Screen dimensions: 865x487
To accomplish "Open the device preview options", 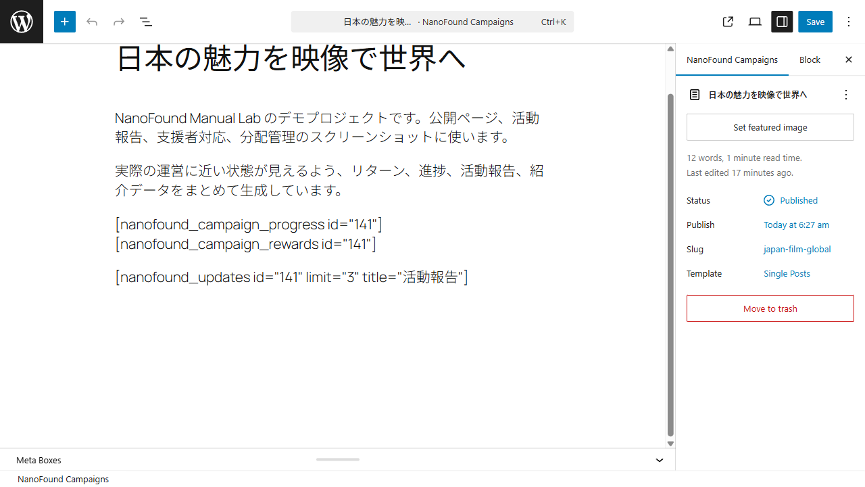I will (755, 22).
